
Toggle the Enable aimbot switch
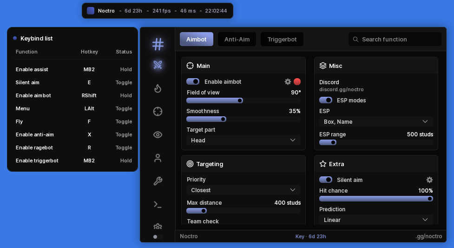click(x=193, y=81)
